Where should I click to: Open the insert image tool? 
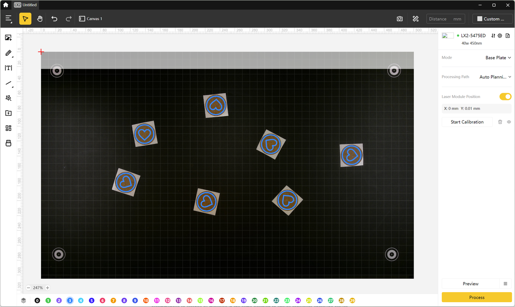(8, 38)
